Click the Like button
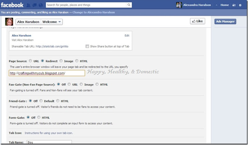The height and width of the screenshot is (145, 248). click(x=197, y=21)
